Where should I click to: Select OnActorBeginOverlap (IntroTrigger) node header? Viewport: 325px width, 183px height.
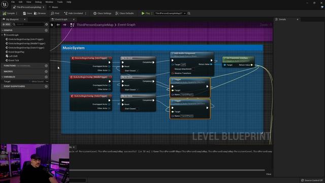point(91,58)
